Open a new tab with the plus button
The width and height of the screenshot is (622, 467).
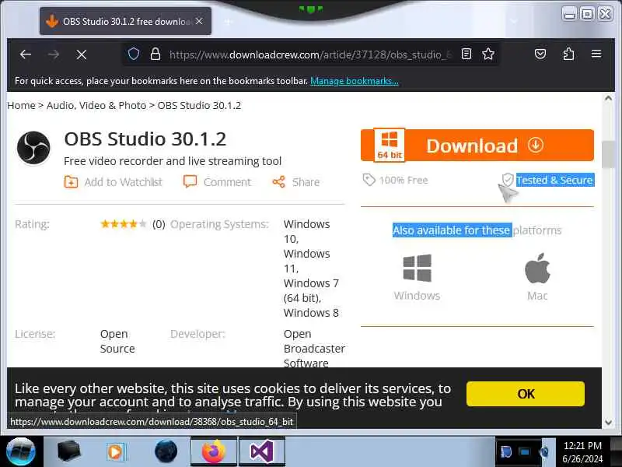tap(228, 22)
